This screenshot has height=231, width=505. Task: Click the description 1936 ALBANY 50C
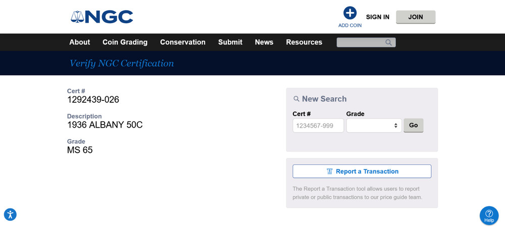point(105,125)
